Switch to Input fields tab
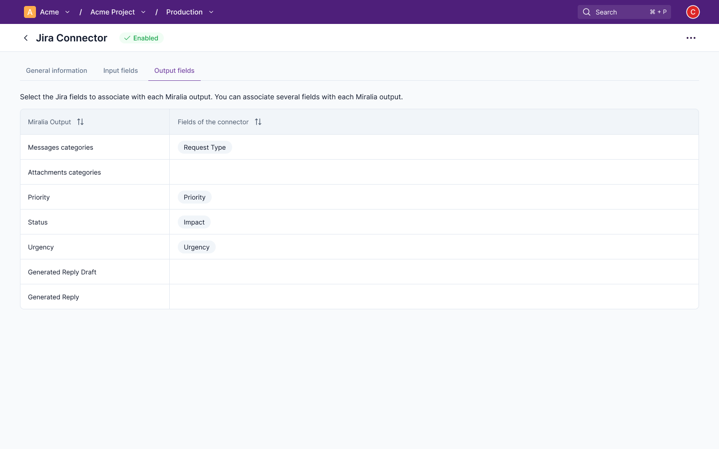 [120, 71]
